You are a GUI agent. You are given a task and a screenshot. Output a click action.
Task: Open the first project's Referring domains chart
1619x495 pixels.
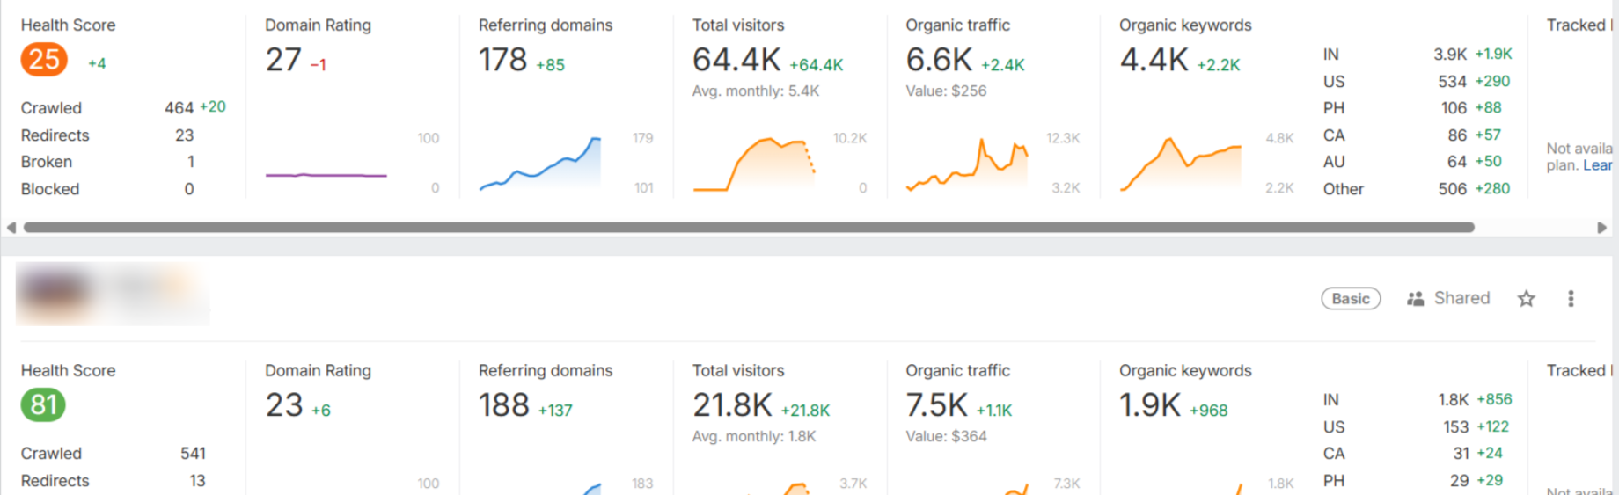pos(540,163)
